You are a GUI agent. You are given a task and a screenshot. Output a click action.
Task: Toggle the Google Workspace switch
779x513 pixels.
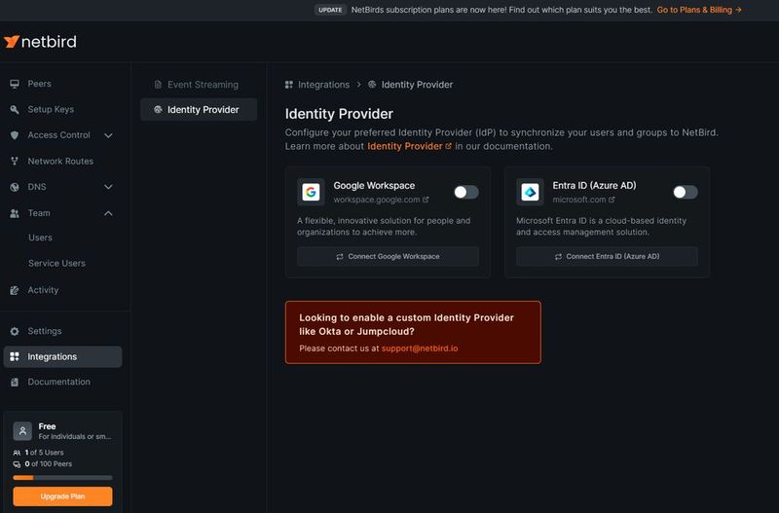[x=466, y=192]
